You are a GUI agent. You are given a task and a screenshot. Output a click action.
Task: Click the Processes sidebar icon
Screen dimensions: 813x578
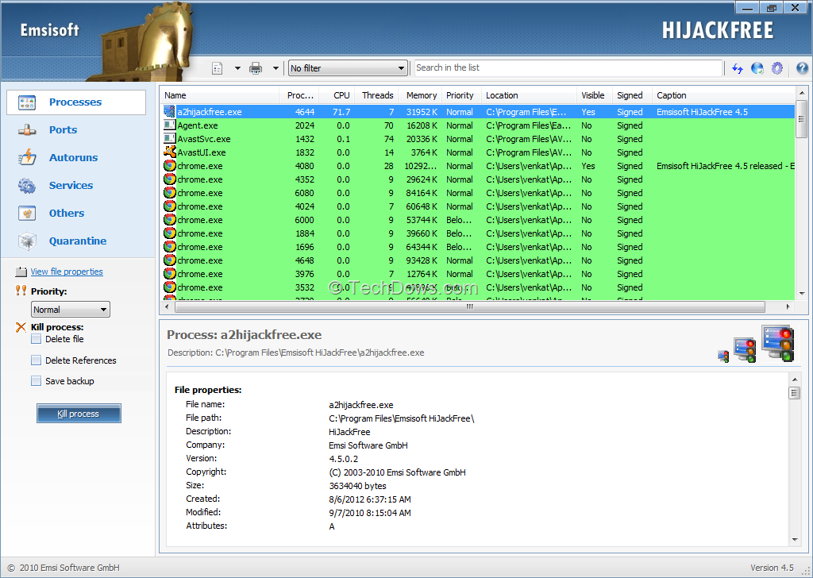click(x=27, y=102)
